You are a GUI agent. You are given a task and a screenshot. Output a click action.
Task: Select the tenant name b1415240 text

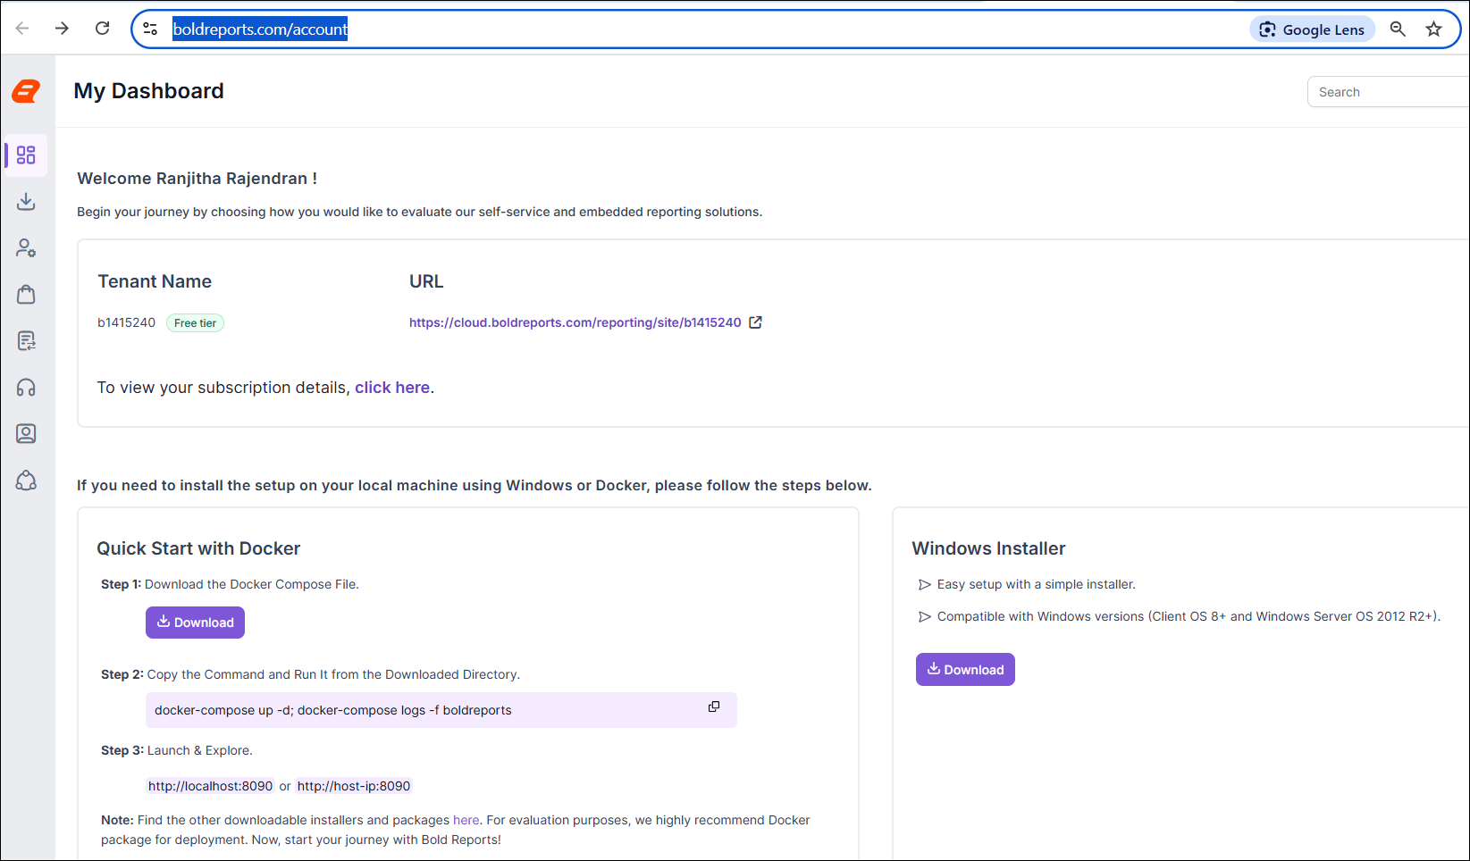[126, 322]
